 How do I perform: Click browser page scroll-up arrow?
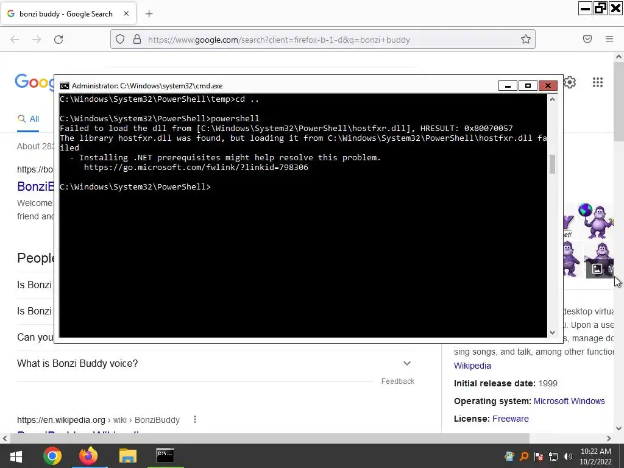pyautogui.click(x=619, y=57)
